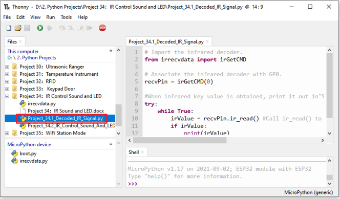Image resolution: width=340 pixels, height=199 pixels.
Task: Expand the Project 33: Keypad Door folder
Action: coord(7,89)
